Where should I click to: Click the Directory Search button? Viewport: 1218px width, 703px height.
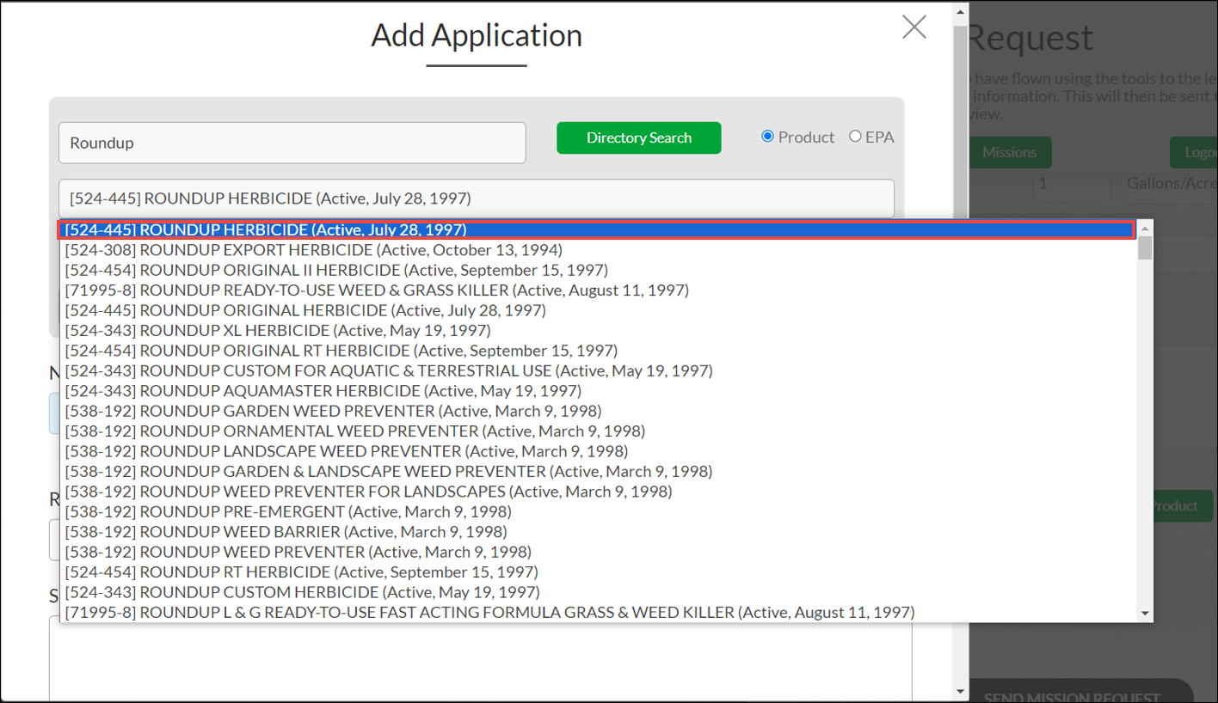click(x=638, y=138)
